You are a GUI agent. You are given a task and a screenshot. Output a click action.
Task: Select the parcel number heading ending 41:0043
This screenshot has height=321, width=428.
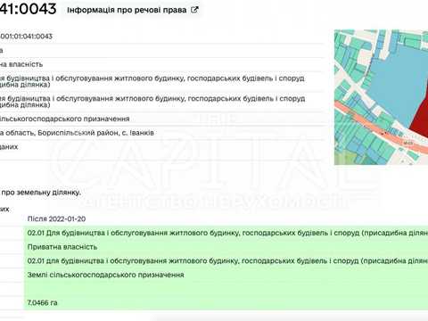point(29,9)
